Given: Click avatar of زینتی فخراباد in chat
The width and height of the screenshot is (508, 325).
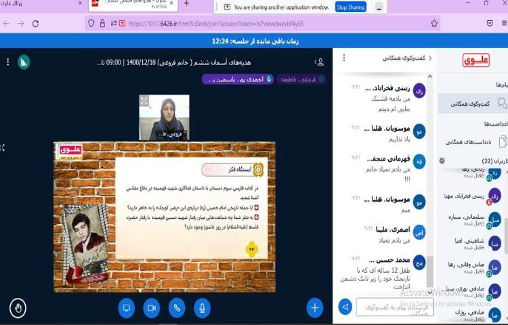Looking at the screenshot, I should [419, 91].
